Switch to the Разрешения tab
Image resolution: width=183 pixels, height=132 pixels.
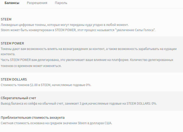click(x=37, y=3)
